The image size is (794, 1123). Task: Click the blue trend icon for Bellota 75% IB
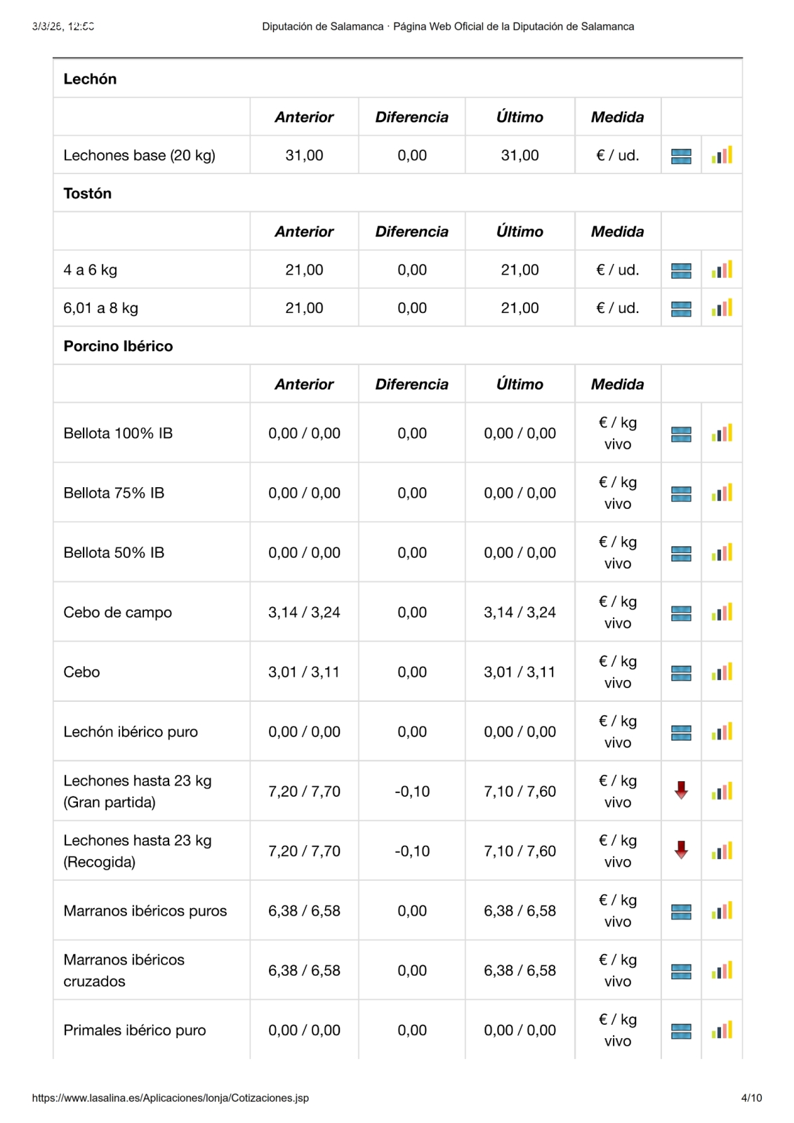coord(681,493)
